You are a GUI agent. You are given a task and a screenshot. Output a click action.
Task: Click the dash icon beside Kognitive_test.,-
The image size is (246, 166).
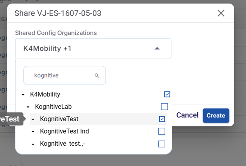(33, 144)
